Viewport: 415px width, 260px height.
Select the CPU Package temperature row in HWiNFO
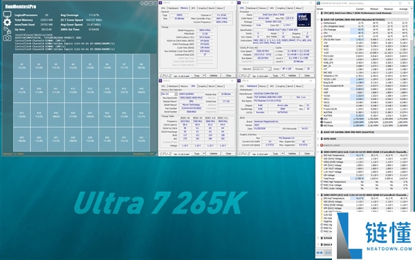coord(364,30)
